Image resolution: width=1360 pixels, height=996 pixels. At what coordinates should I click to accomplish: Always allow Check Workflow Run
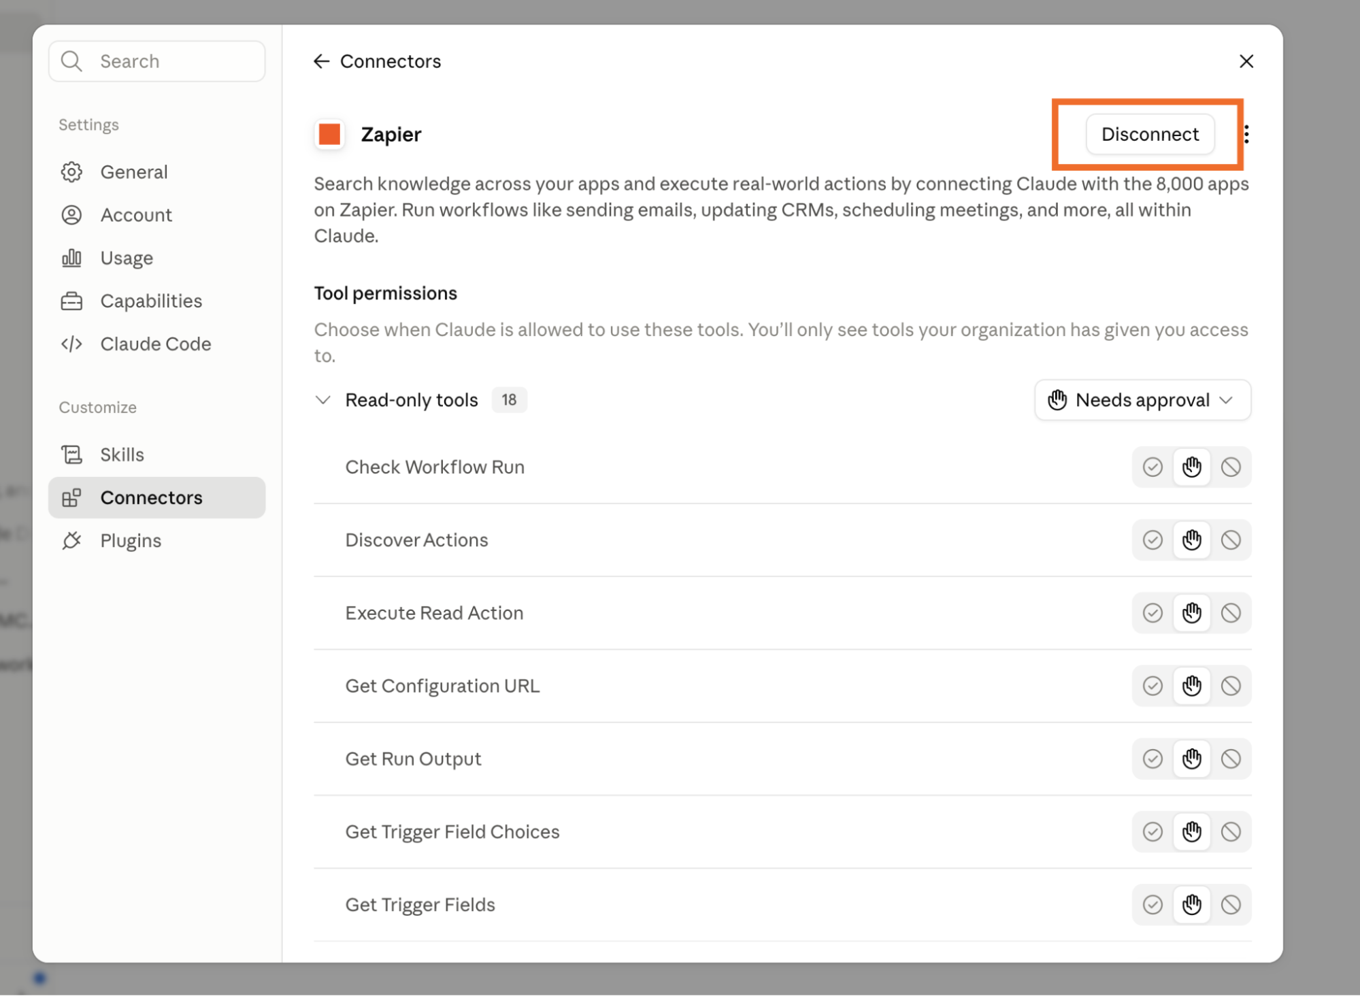coord(1152,467)
